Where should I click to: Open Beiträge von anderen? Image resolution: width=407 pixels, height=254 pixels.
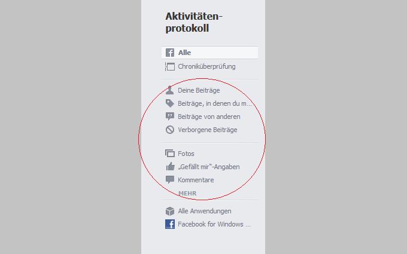[x=209, y=117]
